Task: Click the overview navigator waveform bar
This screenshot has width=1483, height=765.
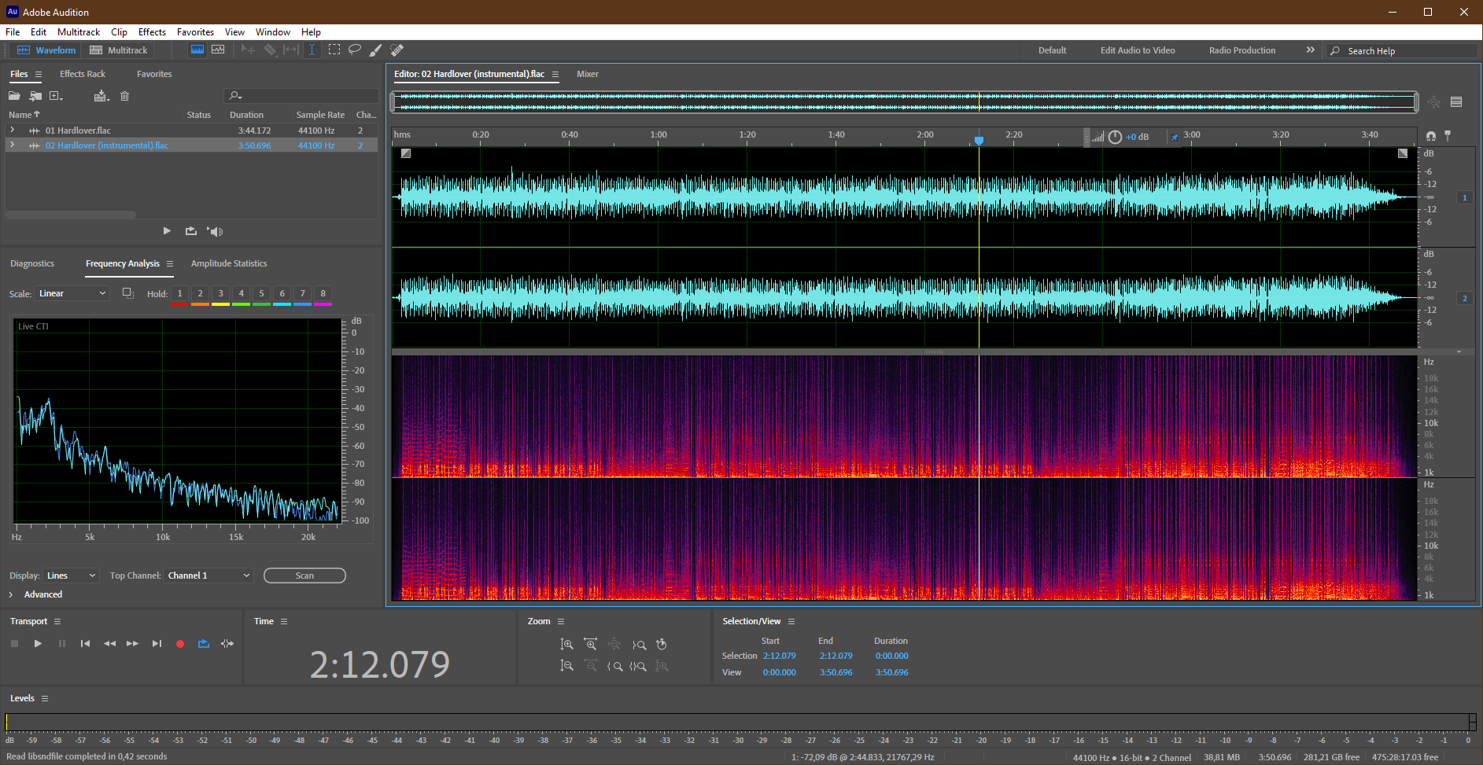Action: (905, 101)
